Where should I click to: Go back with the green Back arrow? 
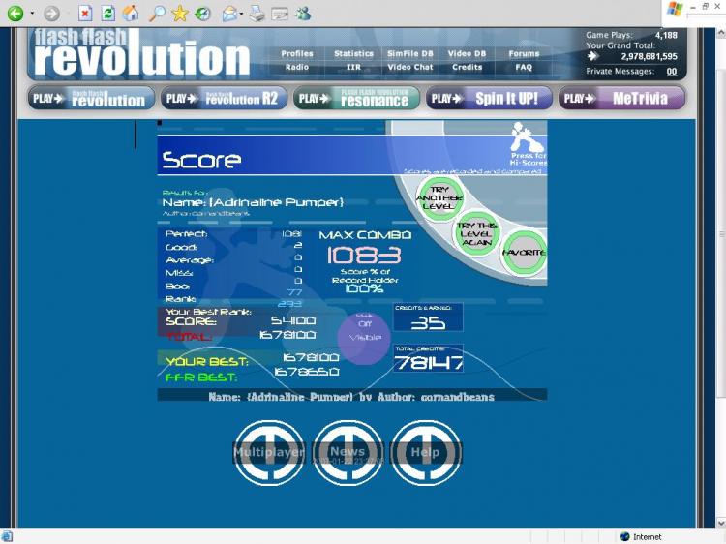(x=15, y=13)
